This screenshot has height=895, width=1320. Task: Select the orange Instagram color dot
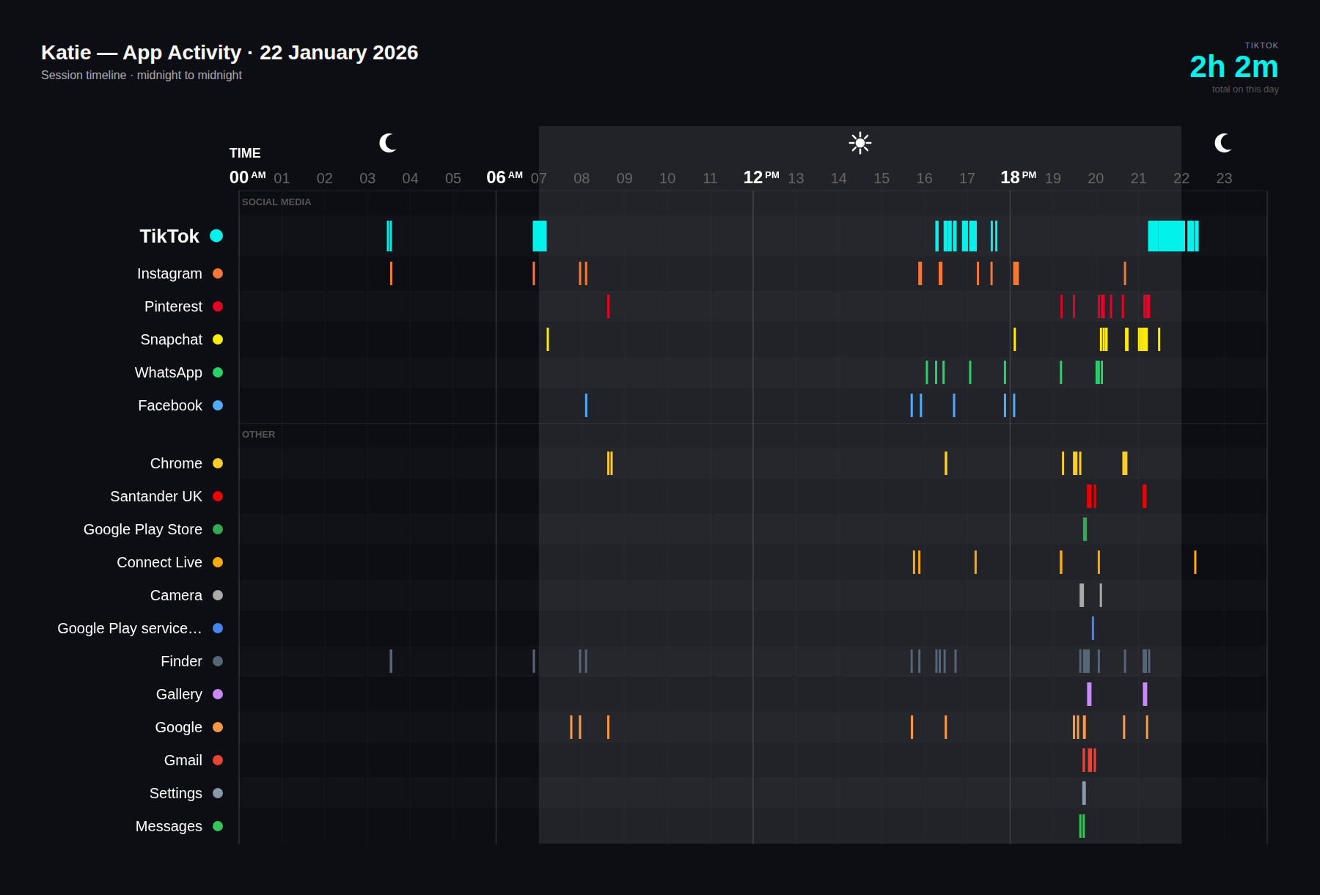tap(218, 273)
